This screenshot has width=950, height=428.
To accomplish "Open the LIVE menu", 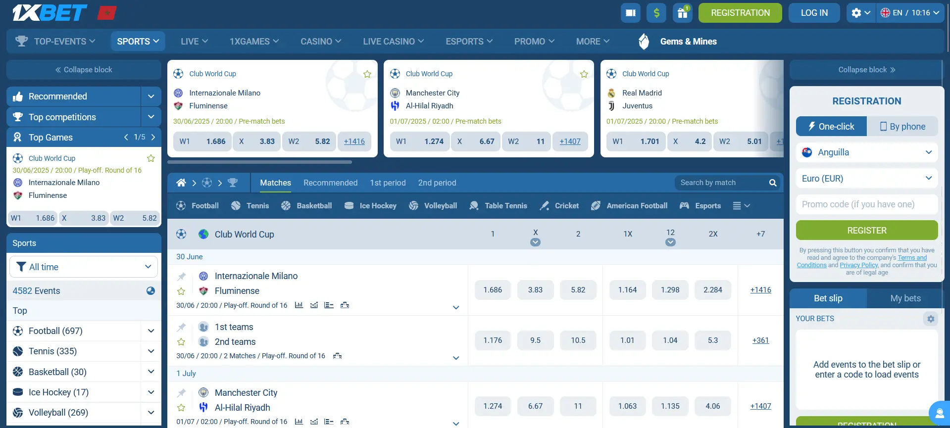I will 194,42.
